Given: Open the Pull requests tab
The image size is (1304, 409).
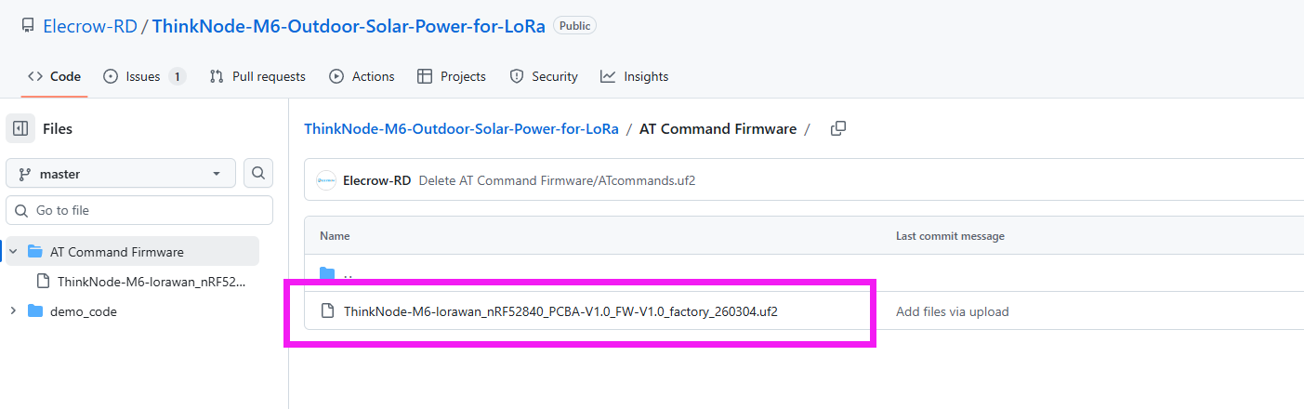Looking at the screenshot, I should coord(257,76).
